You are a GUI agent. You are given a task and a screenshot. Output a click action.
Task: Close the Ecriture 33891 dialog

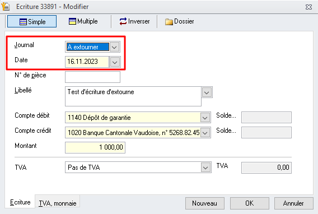point(308,7)
